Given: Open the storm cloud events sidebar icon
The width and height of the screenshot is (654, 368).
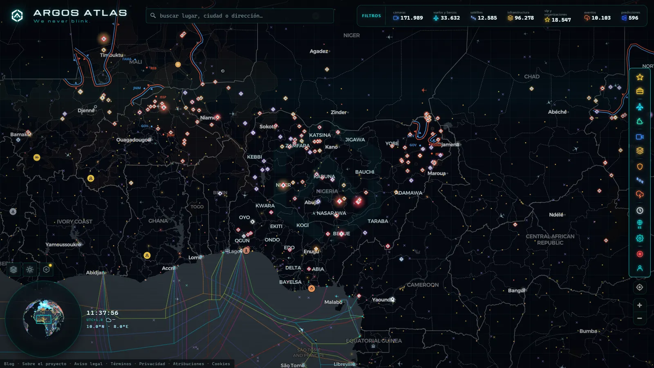Looking at the screenshot, I should (640, 195).
